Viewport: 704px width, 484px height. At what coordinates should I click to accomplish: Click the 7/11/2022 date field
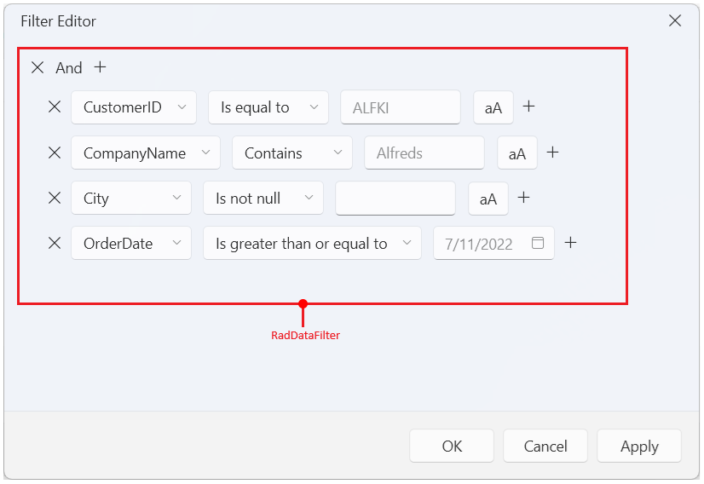click(x=493, y=243)
